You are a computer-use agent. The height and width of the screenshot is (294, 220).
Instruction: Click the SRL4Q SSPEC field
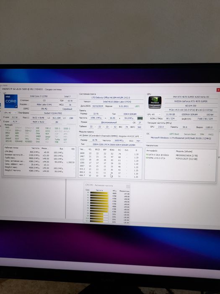[44, 109]
